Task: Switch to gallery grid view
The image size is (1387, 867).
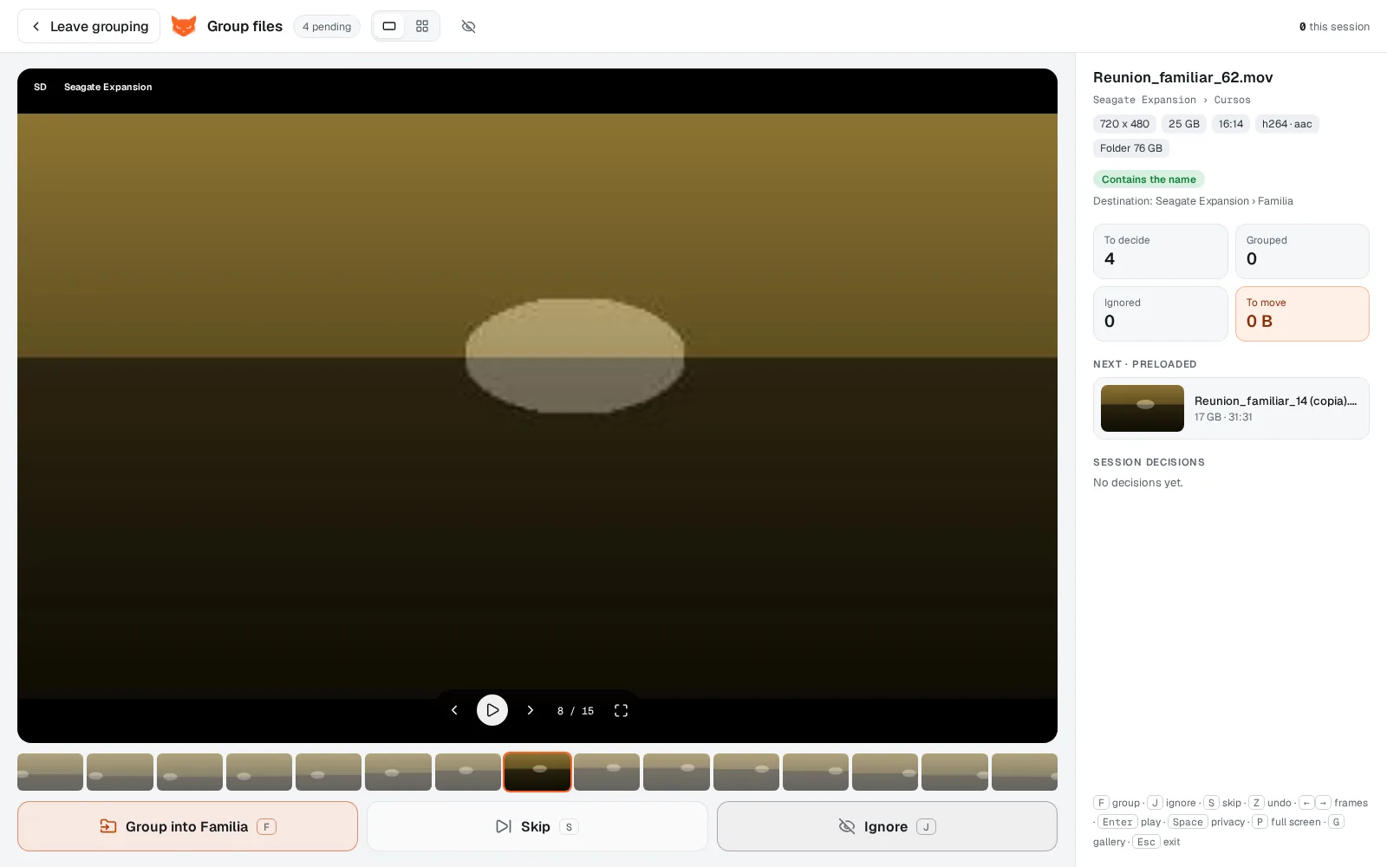Action: (x=422, y=26)
